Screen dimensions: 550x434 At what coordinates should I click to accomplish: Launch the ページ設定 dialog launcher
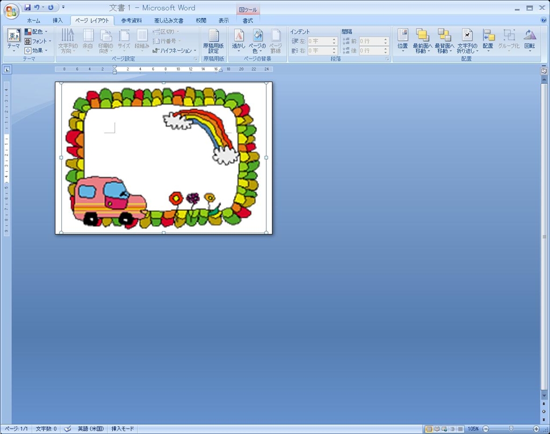point(196,59)
